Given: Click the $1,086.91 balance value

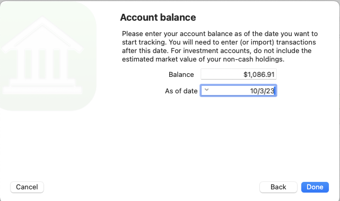Looking at the screenshot, I should [x=259, y=75].
